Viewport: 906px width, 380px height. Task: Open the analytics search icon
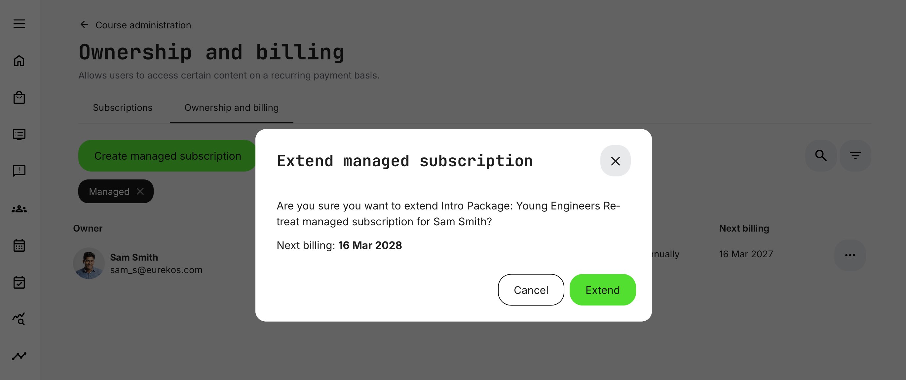(19, 319)
